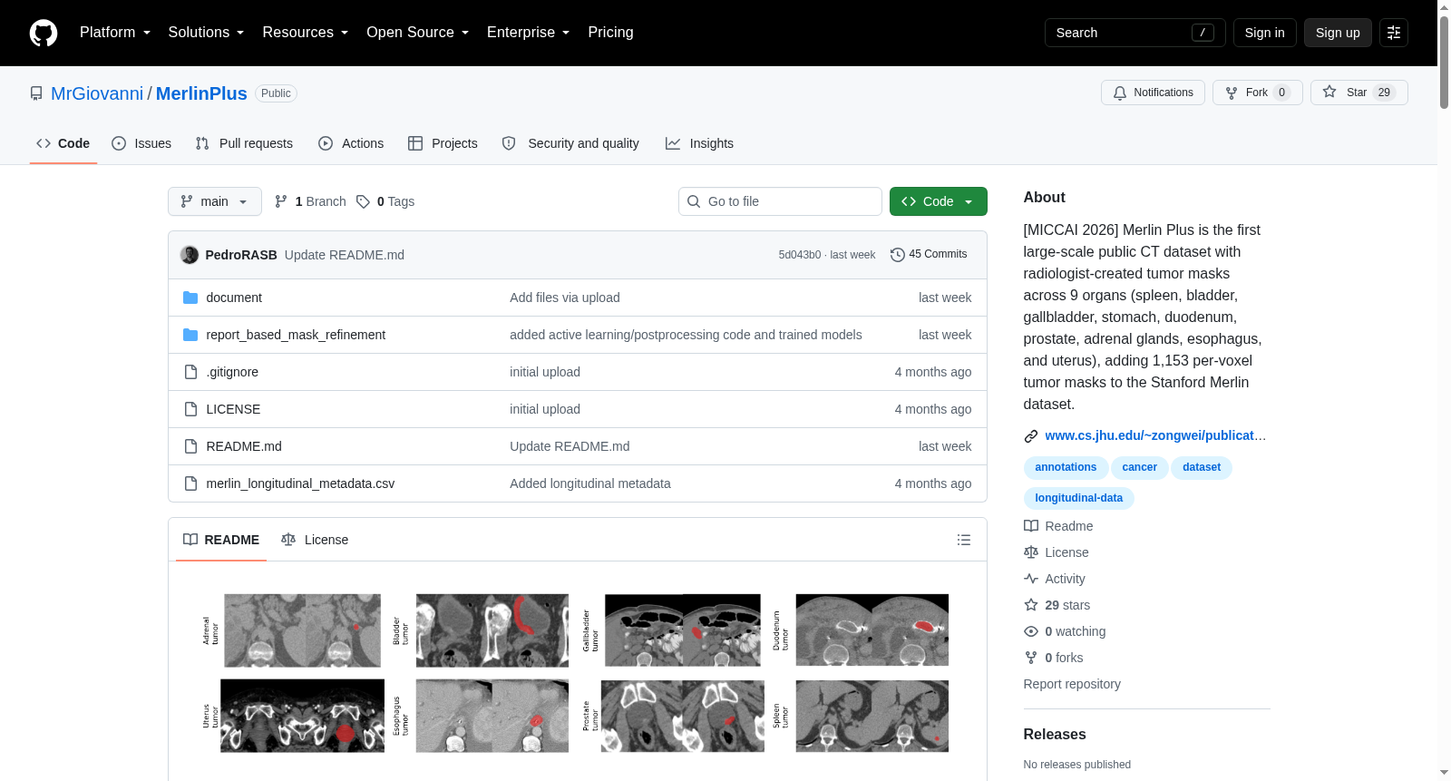Expand the Resources dropdown
1451x781 pixels.
tap(305, 33)
